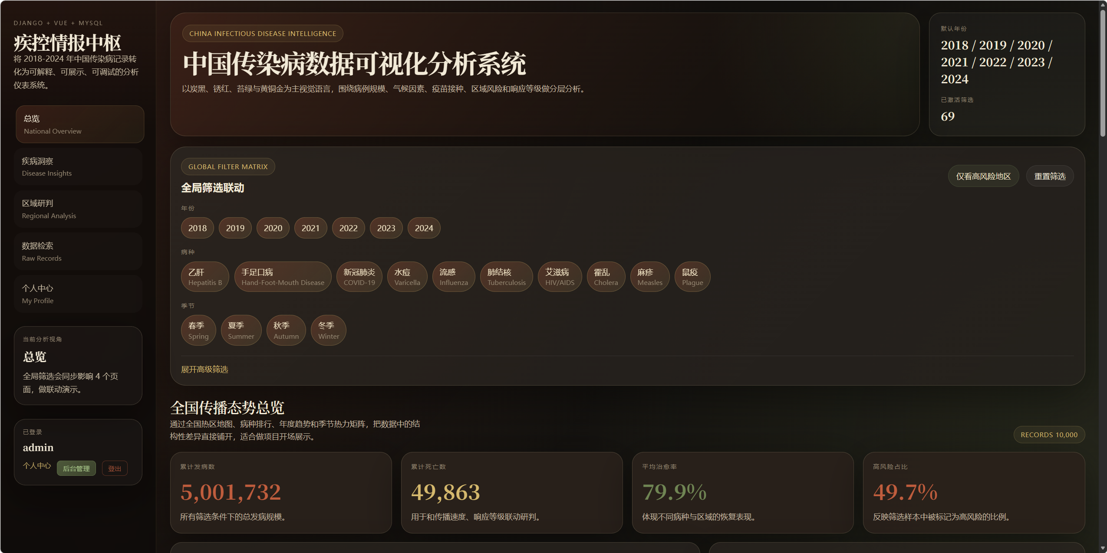Screen dimensions: 1107x553
Task: Open the Disease Insights page
Action: point(78,167)
